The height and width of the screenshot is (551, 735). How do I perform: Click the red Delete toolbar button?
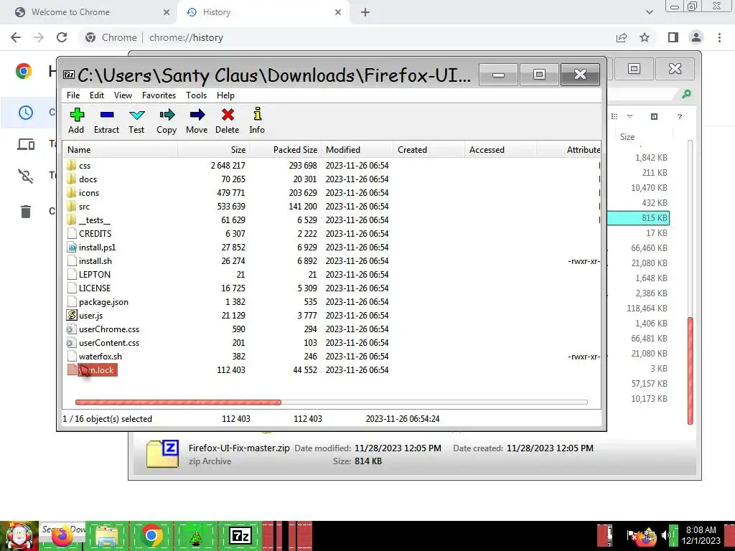pos(228,121)
